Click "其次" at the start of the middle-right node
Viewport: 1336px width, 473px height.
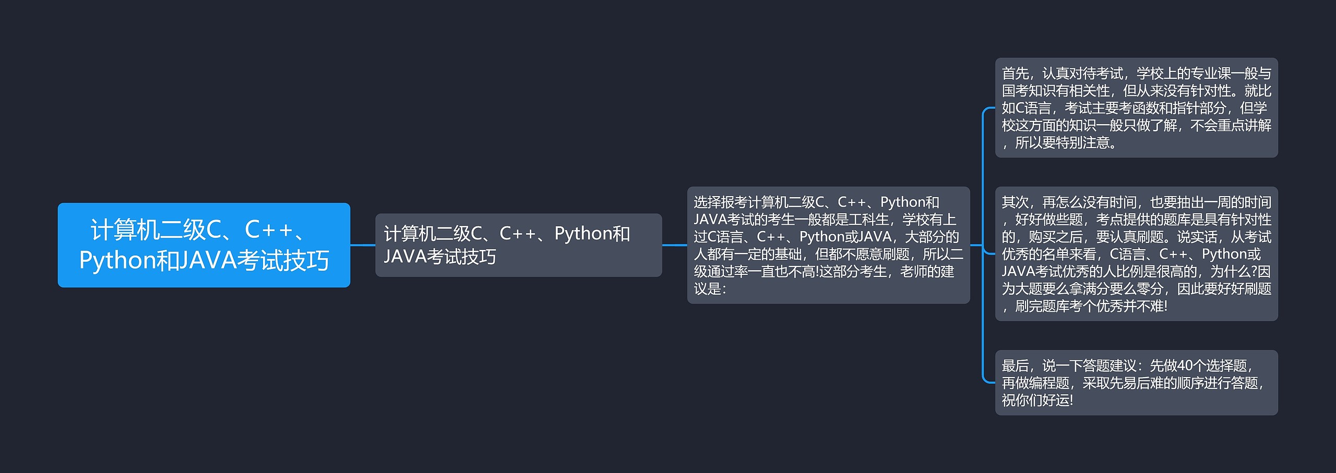(x=1015, y=202)
